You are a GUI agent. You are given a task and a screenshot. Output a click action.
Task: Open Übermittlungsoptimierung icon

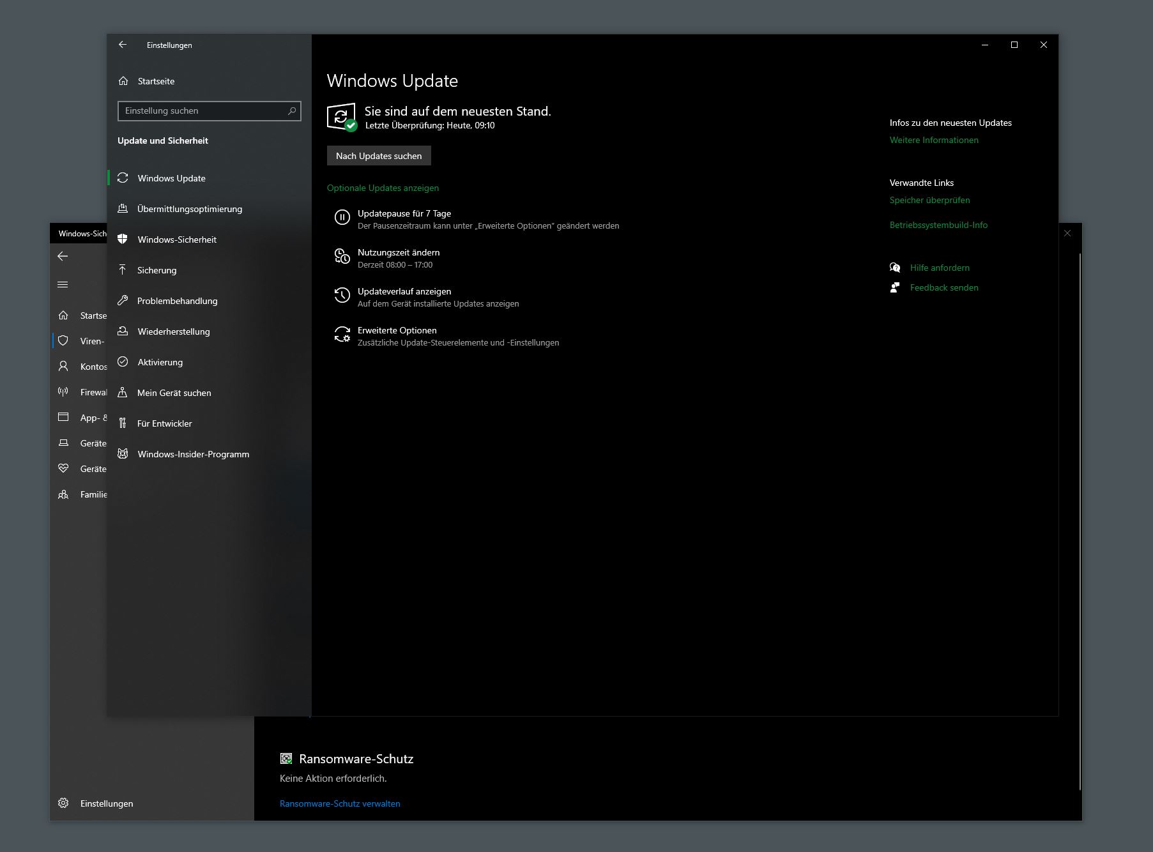[123, 209]
